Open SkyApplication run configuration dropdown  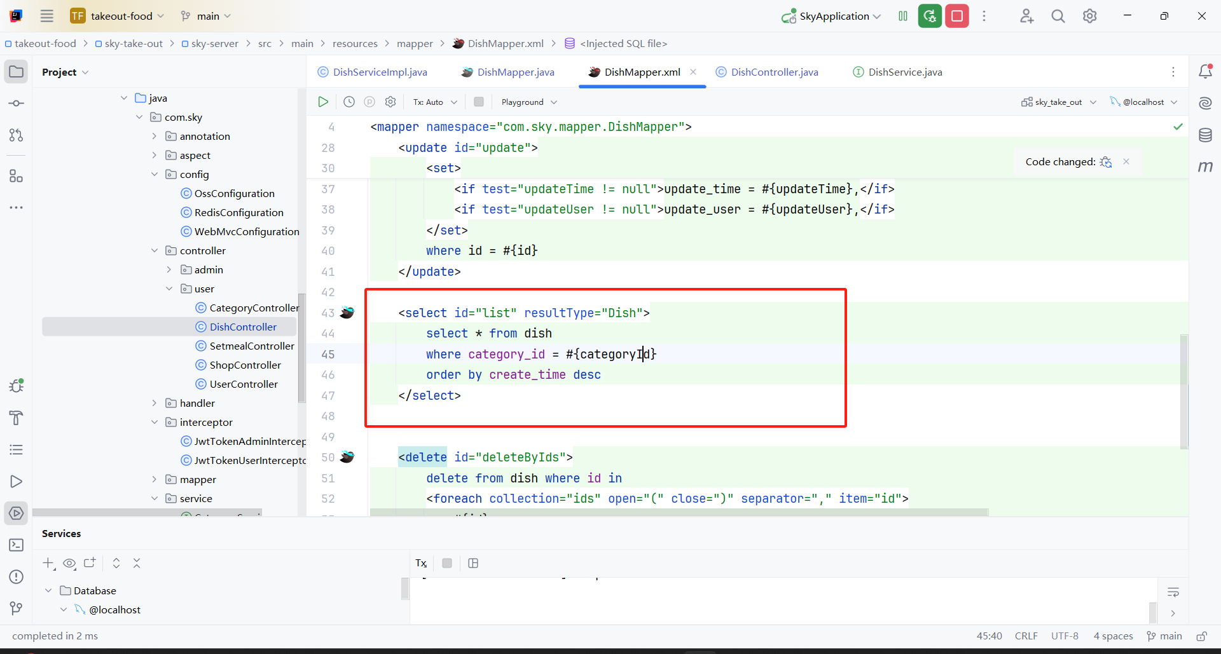831,16
